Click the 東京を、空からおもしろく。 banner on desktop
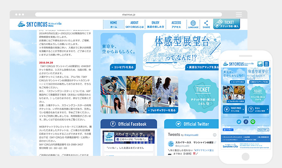This screenshot has width=282, height=168. tap(118, 52)
